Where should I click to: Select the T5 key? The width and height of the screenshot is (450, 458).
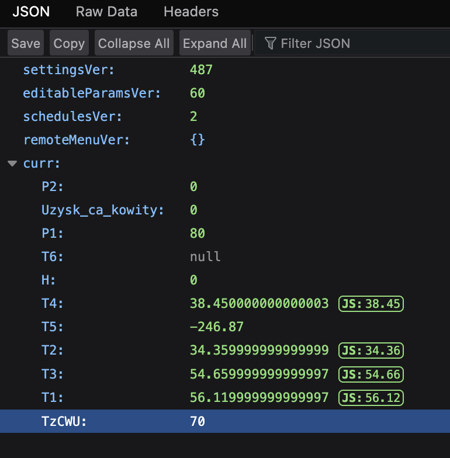tap(53, 327)
